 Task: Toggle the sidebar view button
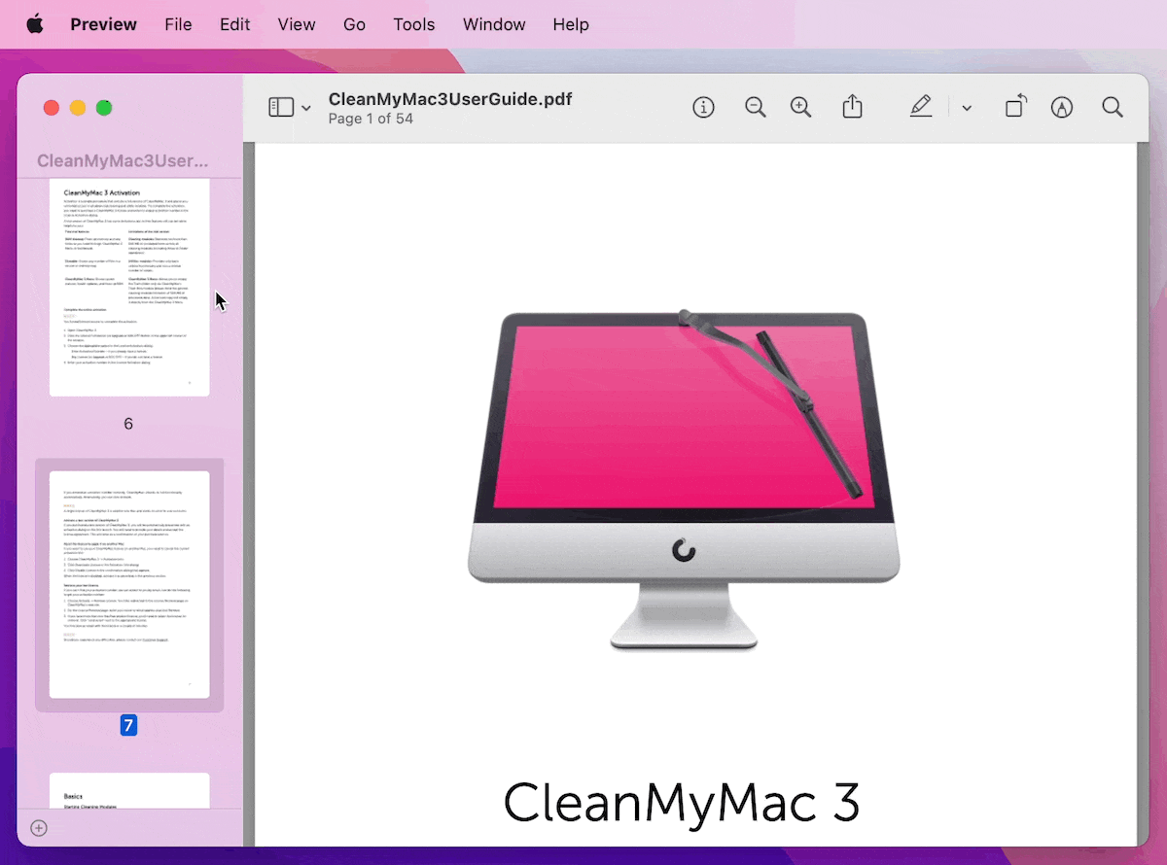point(281,107)
